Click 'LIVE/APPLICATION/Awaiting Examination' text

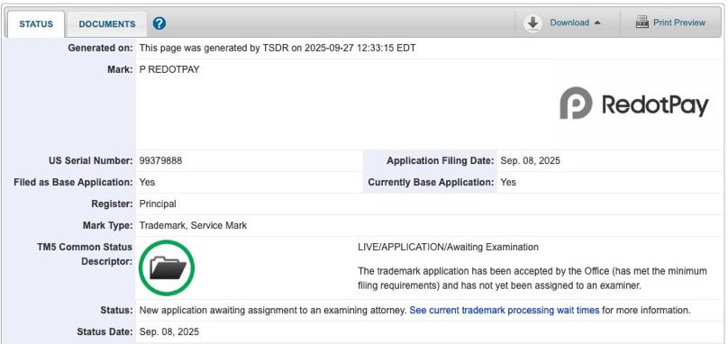coord(448,247)
